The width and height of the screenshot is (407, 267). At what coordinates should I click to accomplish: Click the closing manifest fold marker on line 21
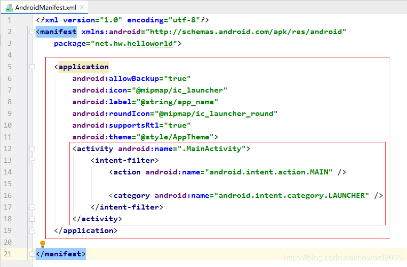pyautogui.click(x=32, y=254)
